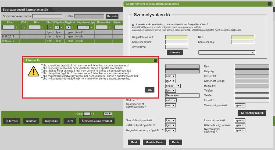This screenshot has width=275, height=150.
Task: Open the önálló dropdown in the edit form
Action: point(173,86)
